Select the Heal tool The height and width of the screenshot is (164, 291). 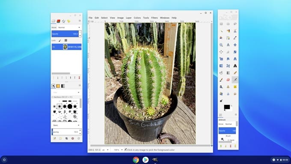point(235,87)
